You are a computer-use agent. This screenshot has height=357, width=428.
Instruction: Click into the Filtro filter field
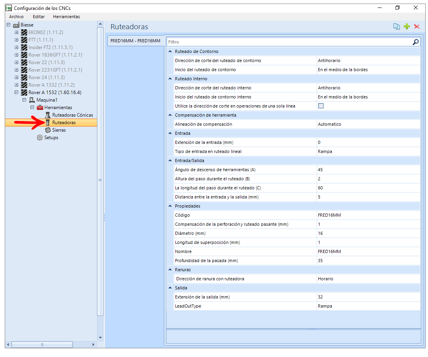coord(289,42)
